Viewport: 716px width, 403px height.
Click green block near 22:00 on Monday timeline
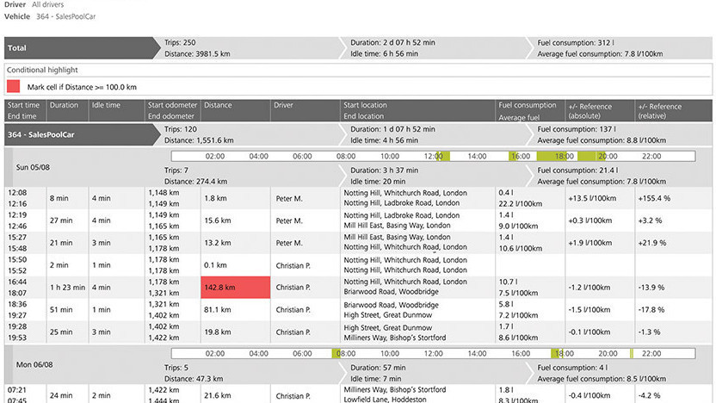[632, 353]
